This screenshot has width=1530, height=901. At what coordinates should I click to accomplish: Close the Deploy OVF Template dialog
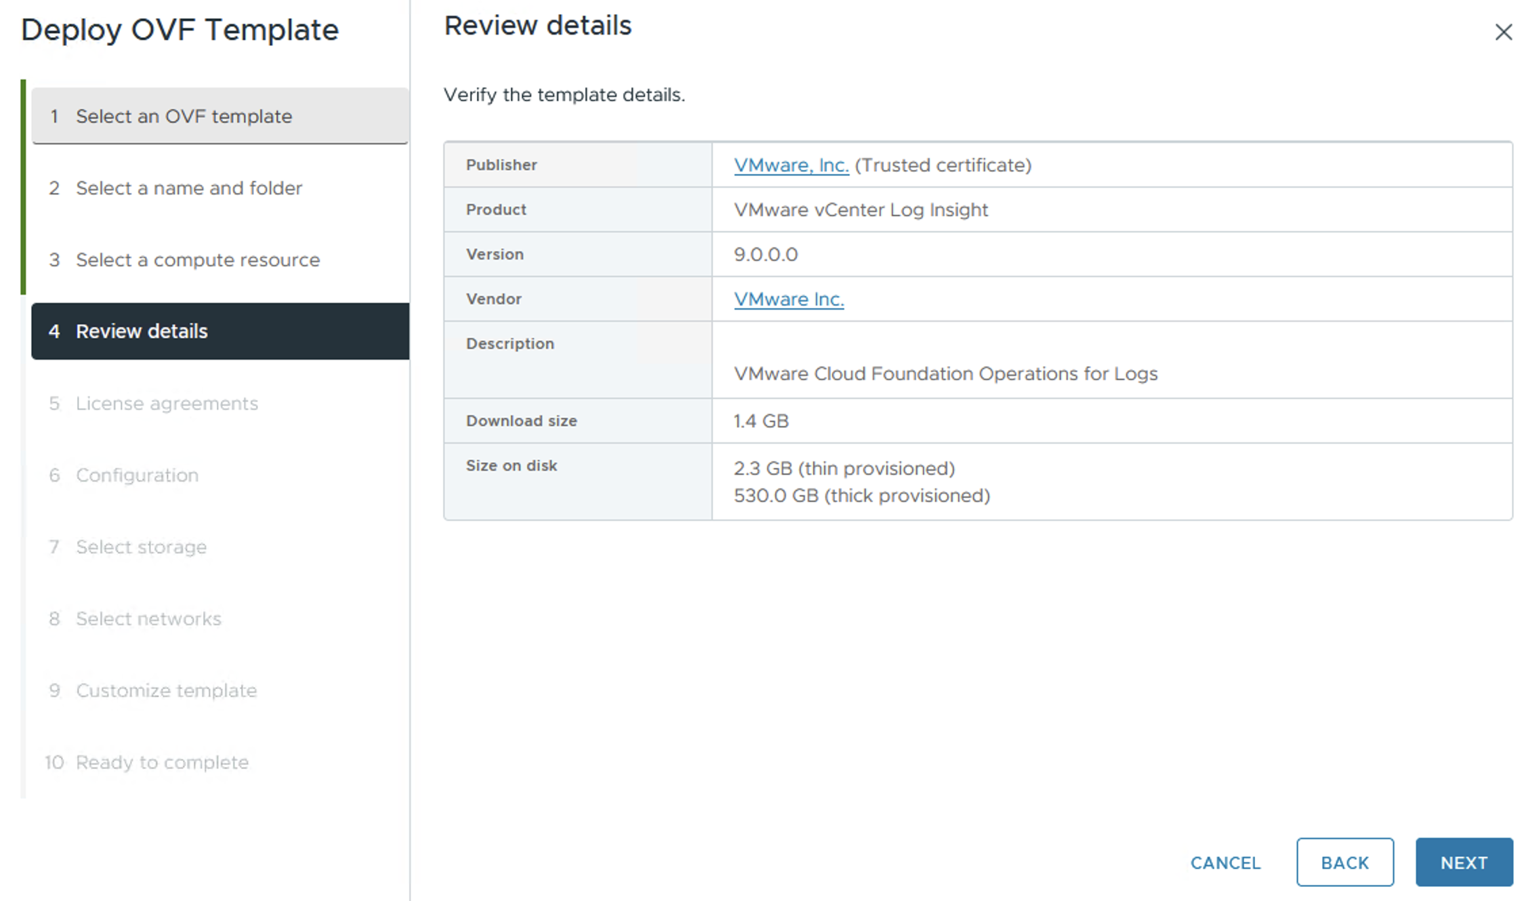pyautogui.click(x=1503, y=32)
